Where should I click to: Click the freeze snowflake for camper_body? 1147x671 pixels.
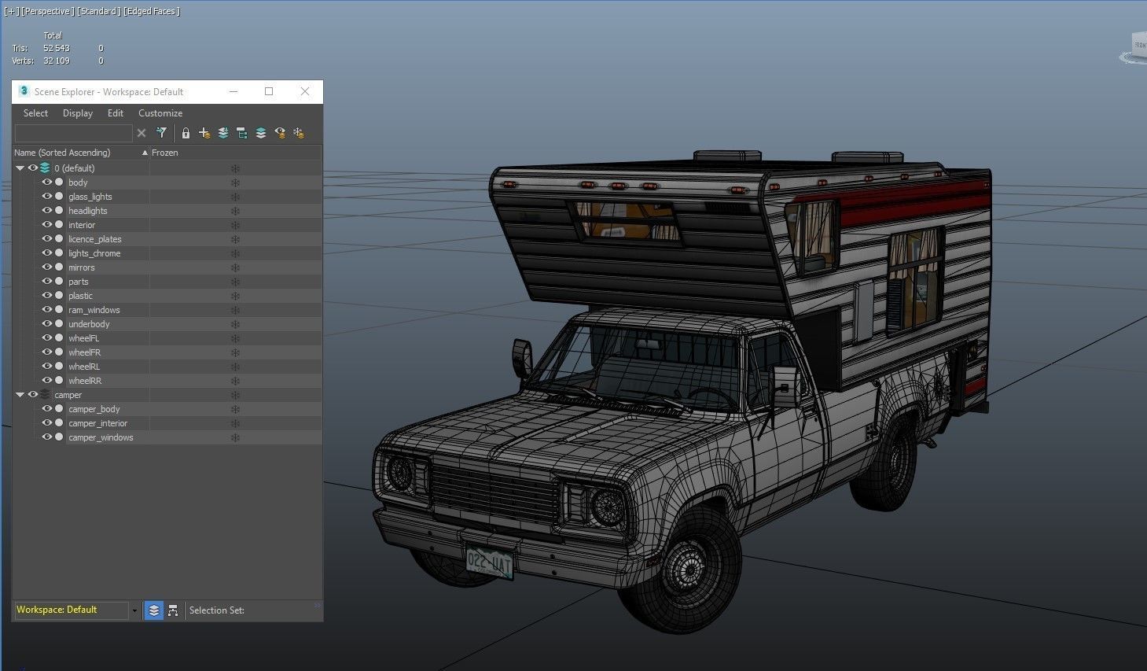point(235,409)
